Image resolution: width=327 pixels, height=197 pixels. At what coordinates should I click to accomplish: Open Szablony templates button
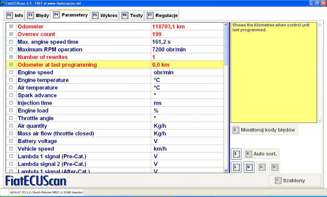tap(295, 181)
